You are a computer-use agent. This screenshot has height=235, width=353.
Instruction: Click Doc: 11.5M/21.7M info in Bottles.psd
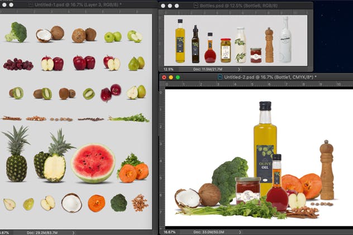pyautogui.click(x=207, y=69)
